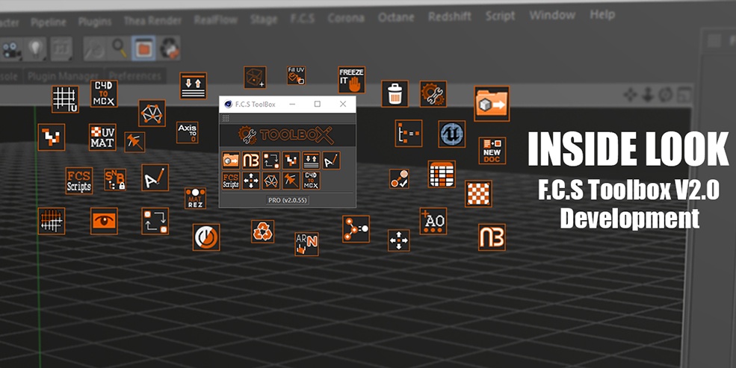Open the Pipeline menu
736x368 pixels.
tap(49, 22)
